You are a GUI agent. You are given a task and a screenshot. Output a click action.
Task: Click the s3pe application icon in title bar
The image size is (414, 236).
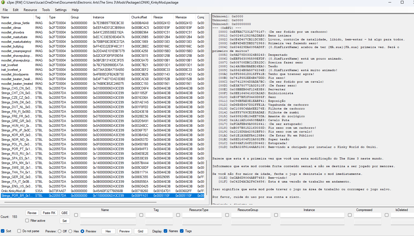[3, 2]
